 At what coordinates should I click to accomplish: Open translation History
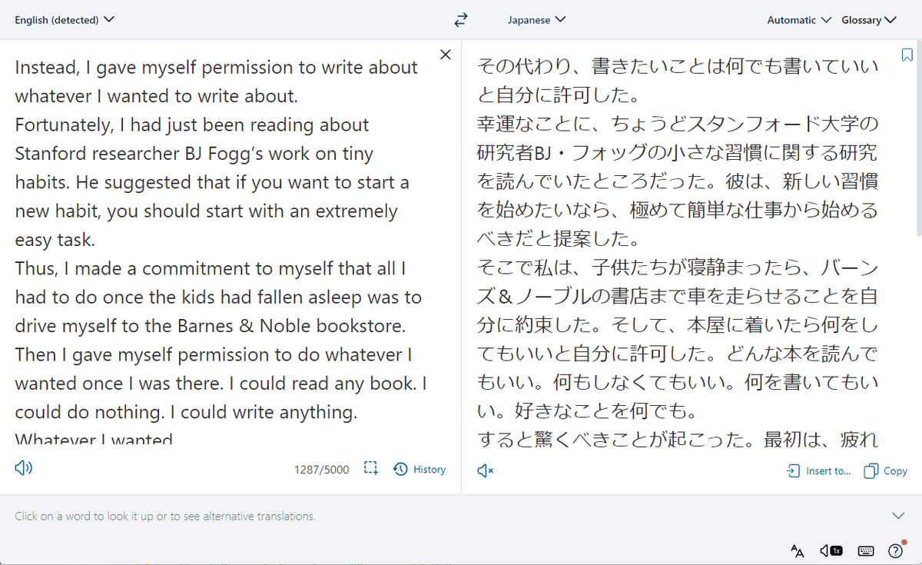tap(420, 469)
